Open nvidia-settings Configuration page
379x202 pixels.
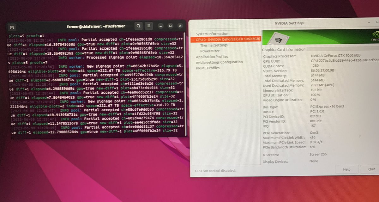tap(219, 62)
